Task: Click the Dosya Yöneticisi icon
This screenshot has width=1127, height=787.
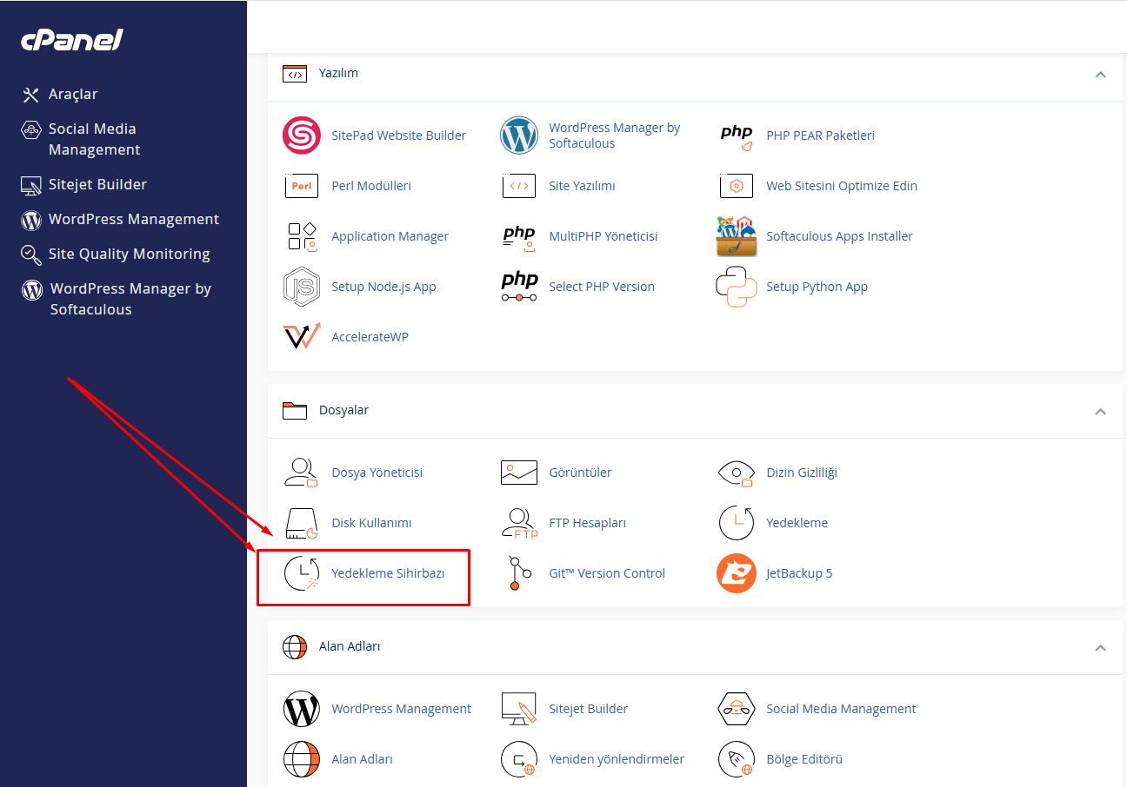Action: click(302, 473)
